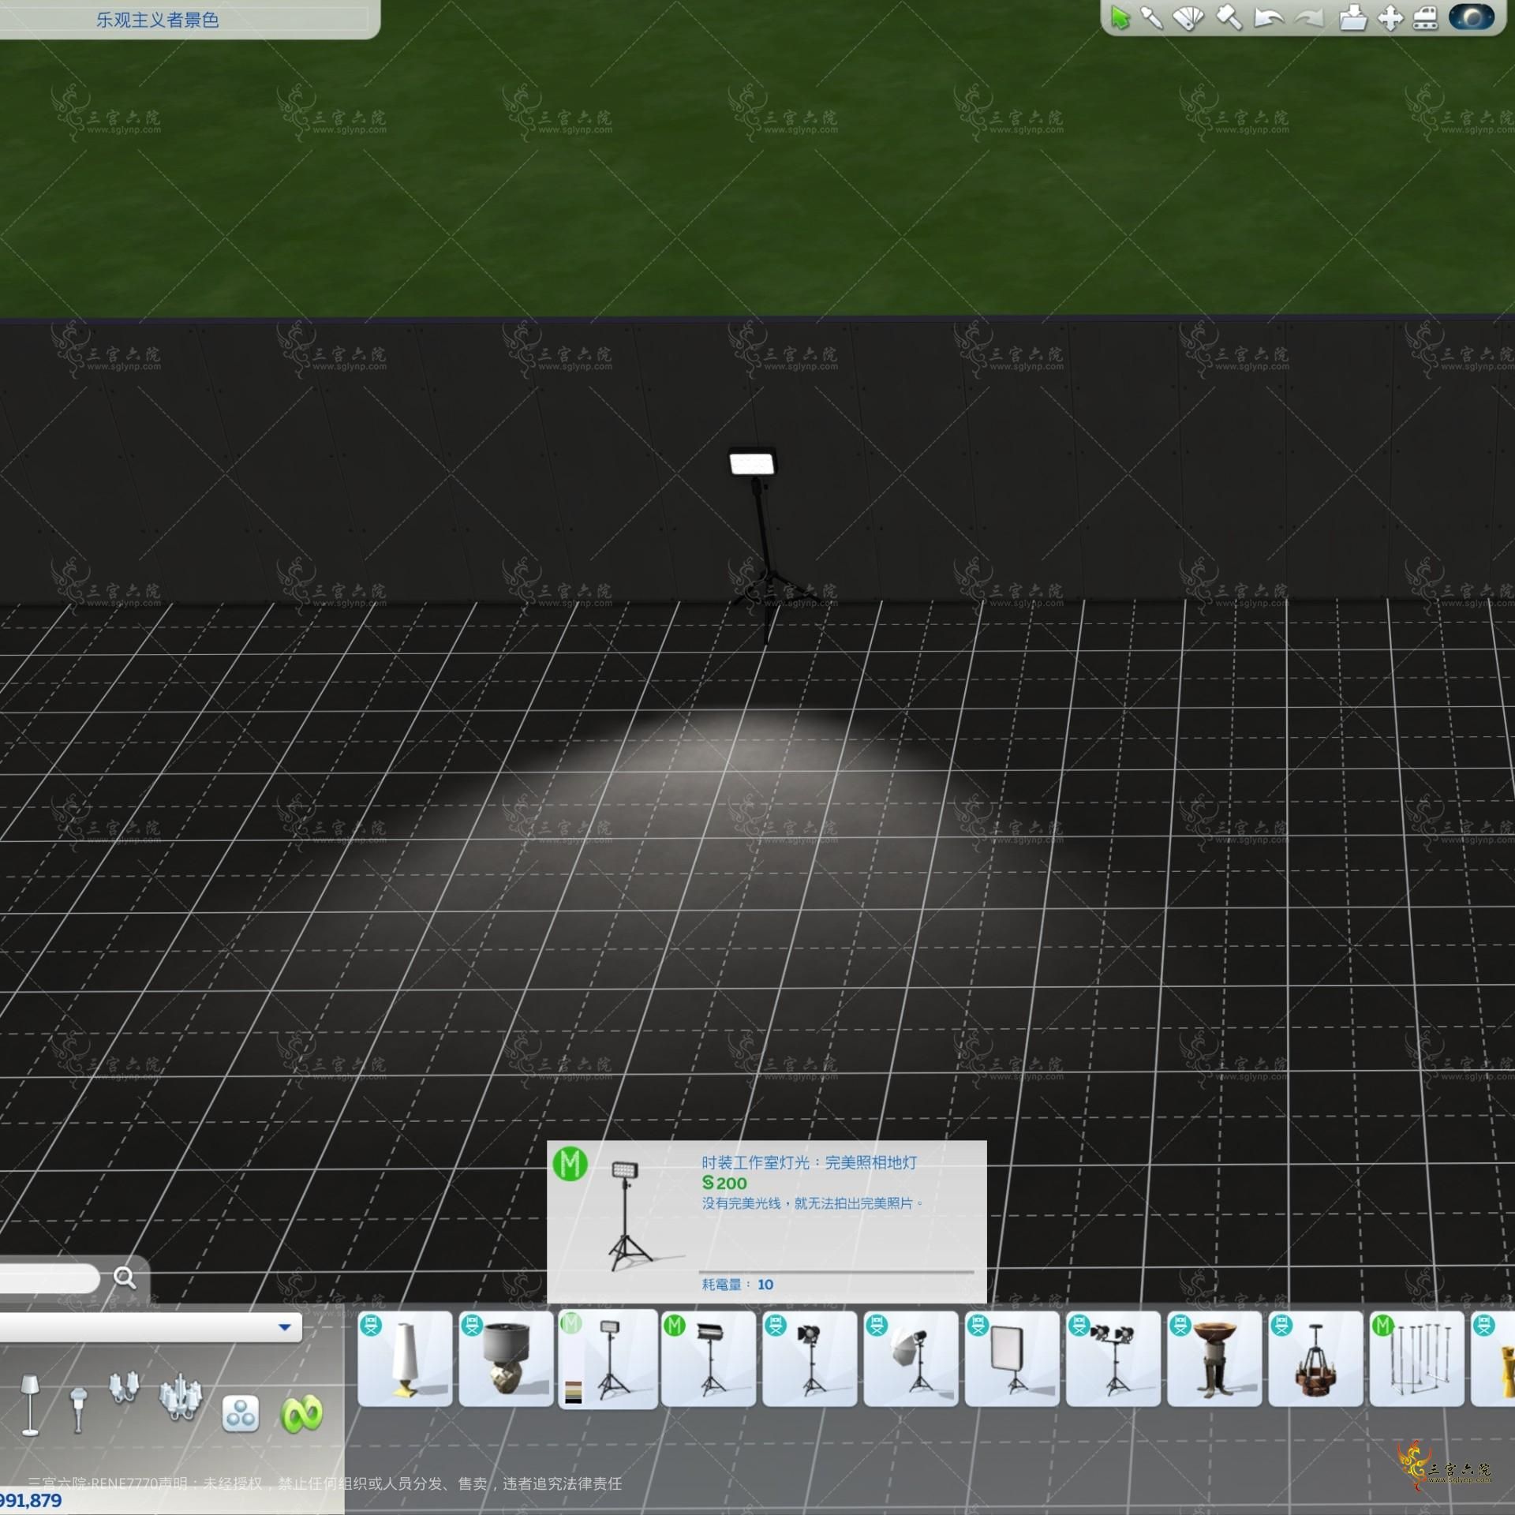Pick the white cone floor lamp thumbnail
Viewport: 1515px width, 1515px height.
pos(406,1359)
